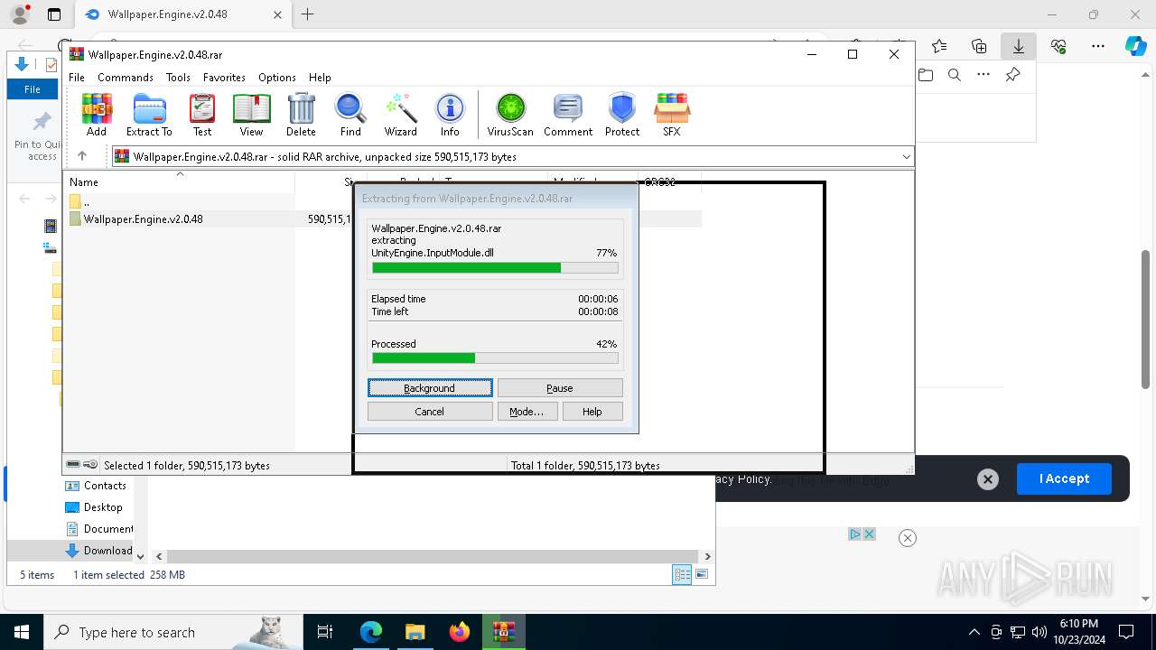This screenshot has height=650, width=1156.
Task: Cancel the extraction
Action: pyautogui.click(x=430, y=412)
